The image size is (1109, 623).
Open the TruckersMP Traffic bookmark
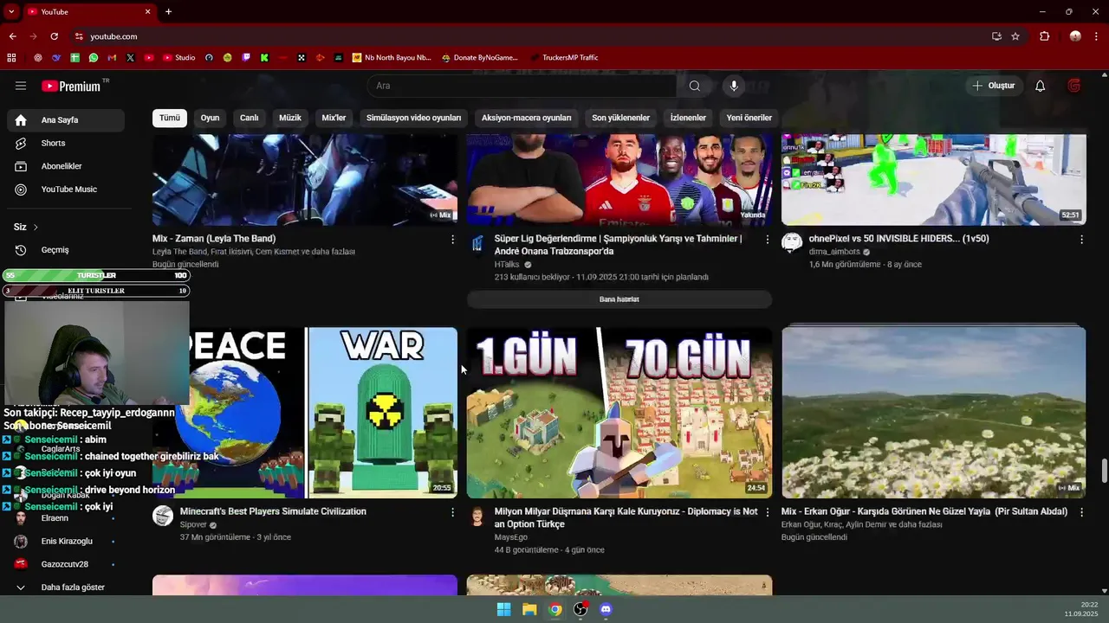click(563, 58)
